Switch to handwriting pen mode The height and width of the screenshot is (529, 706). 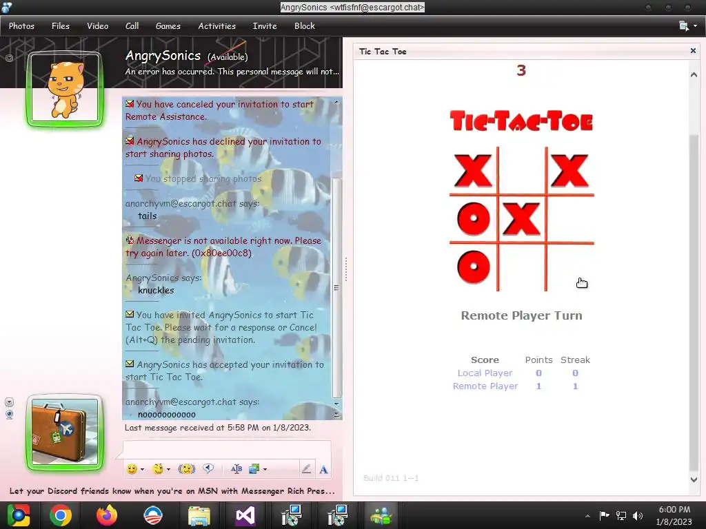305,469
